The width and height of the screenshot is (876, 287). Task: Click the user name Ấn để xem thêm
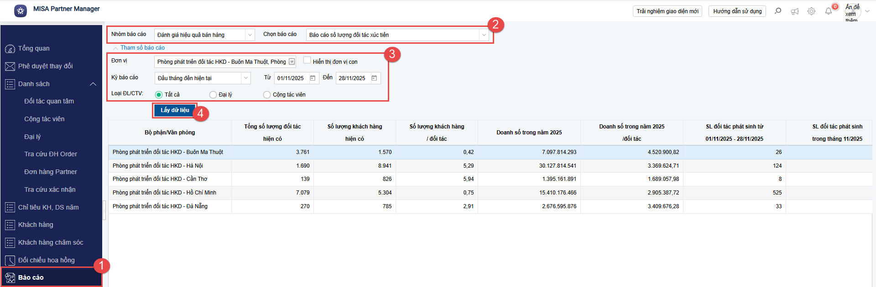852,13
